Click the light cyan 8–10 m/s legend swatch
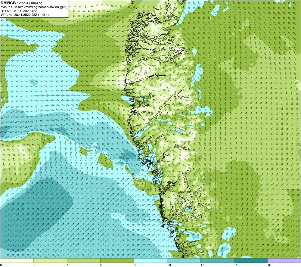This screenshot has width=301, height=267. tap(150, 260)
